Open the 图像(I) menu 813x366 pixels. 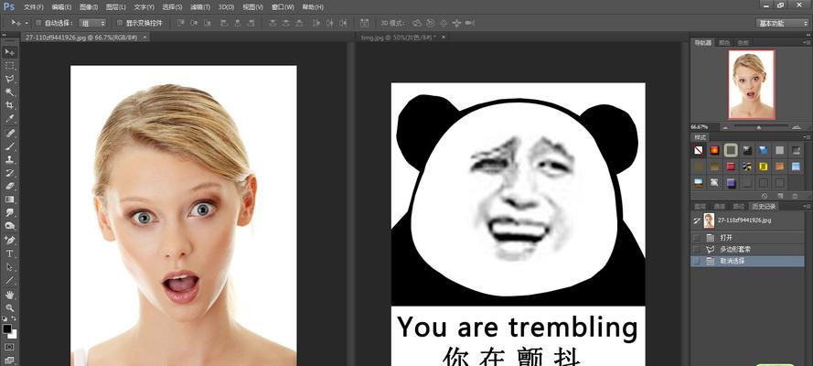(x=90, y=7)
